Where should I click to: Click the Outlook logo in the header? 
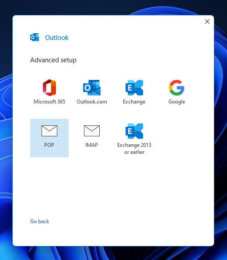[35, 37]
